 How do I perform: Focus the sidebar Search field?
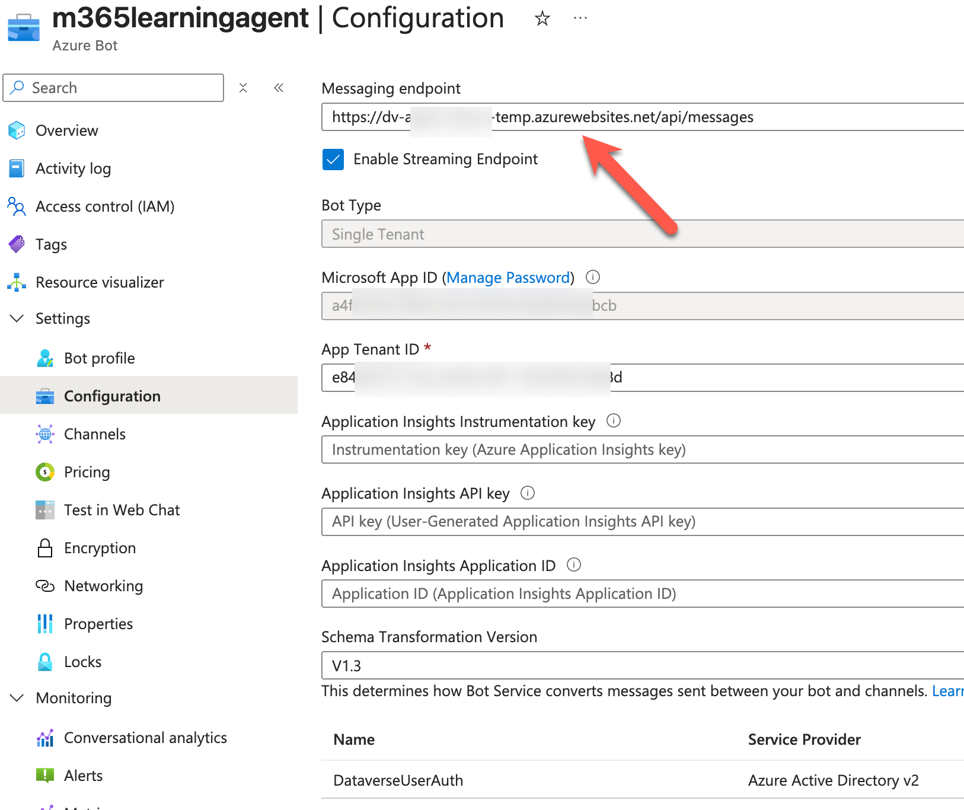pyautogui.click(x=113, y=88)
